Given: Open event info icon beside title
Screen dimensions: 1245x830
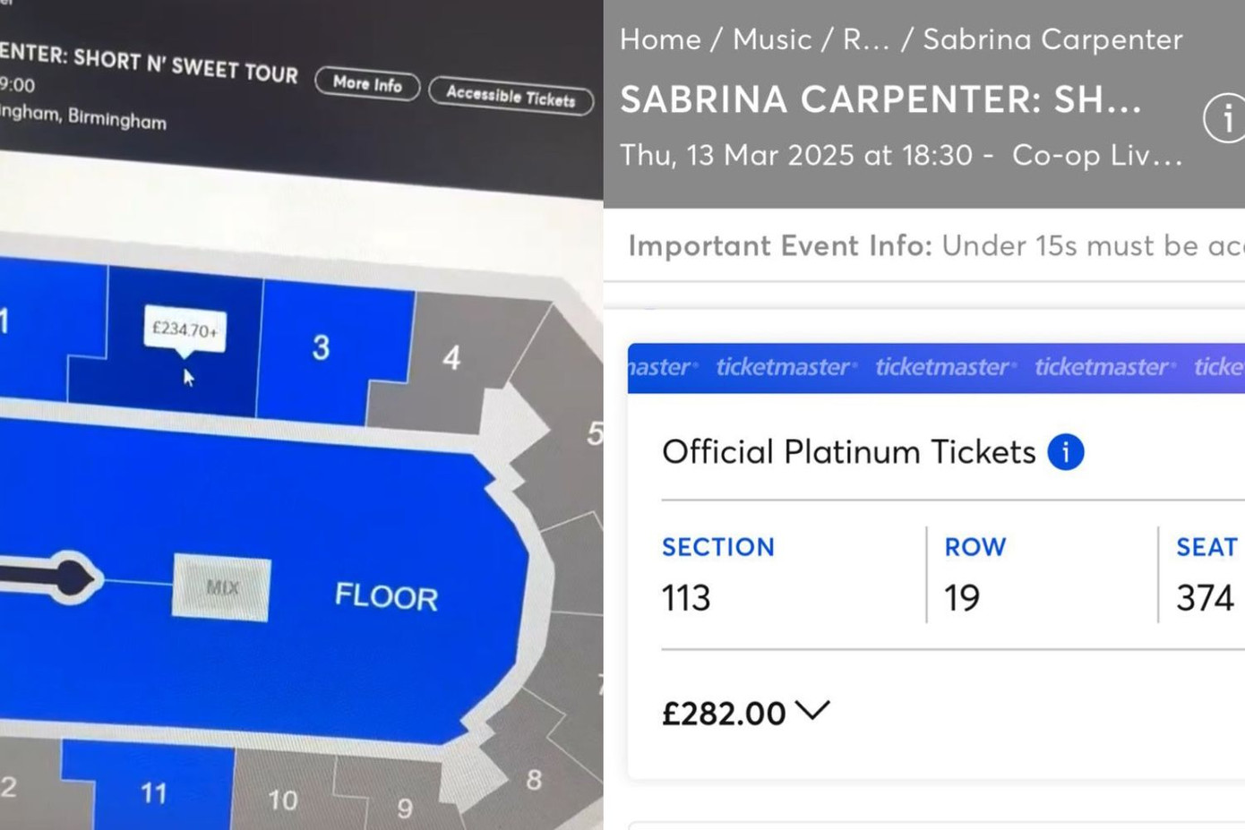Looking at the screenshot, I should pyautogui.click(x=1226, y=117).
